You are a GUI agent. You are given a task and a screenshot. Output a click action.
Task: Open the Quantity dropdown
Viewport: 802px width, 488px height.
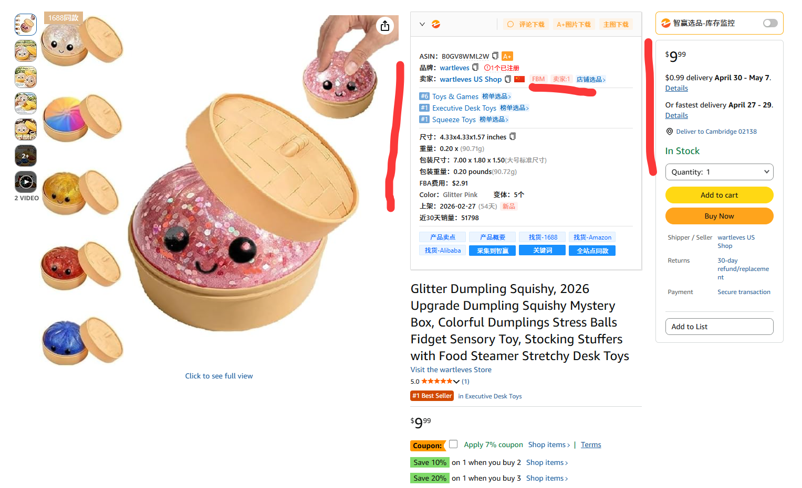point(719,172)
